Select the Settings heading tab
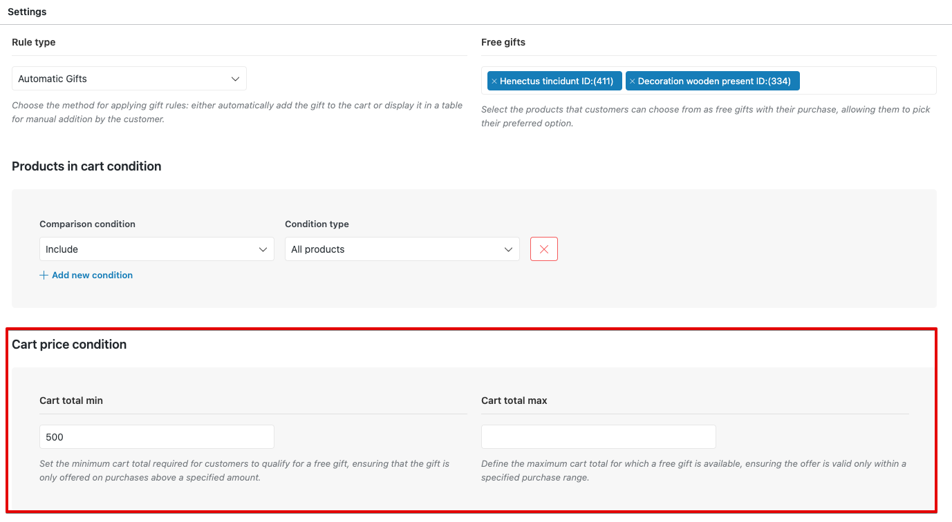The width and height of the screenshot is (952, 522). (27, 12)
